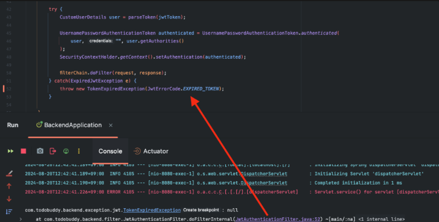
Task: Click ExpiredJwtException in the catch clause
Action: coord(96,81)
